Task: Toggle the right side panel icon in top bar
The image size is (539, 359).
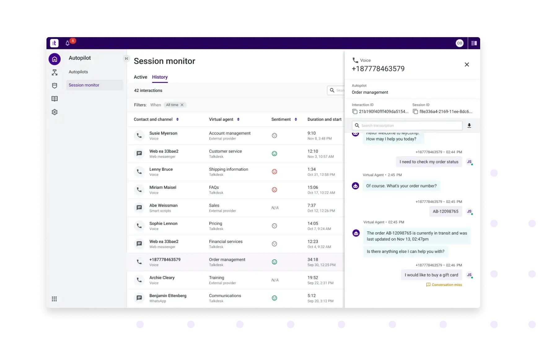Action: tap(474, 43)
